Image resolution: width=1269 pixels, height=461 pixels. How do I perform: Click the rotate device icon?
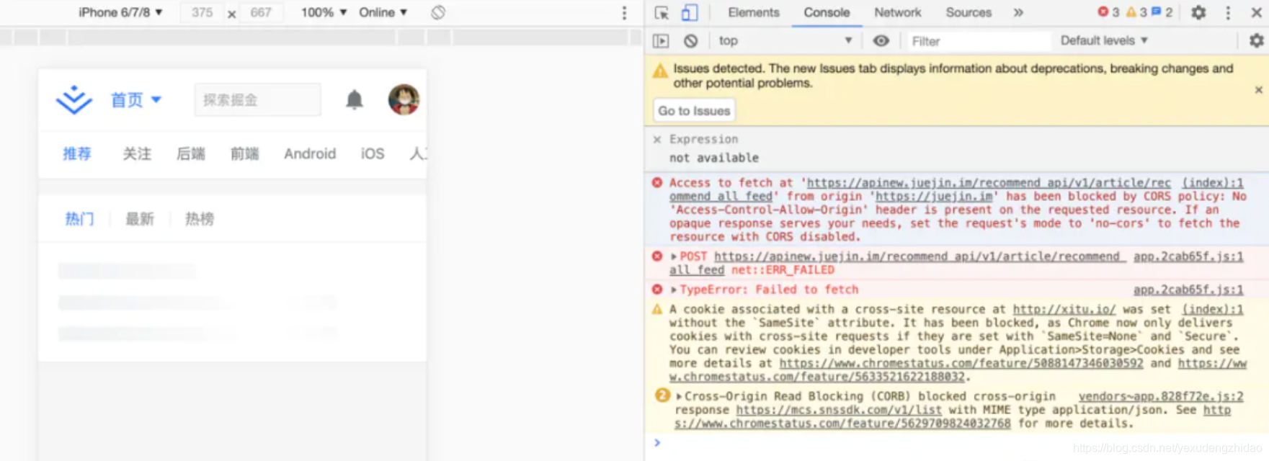(438, 12)
